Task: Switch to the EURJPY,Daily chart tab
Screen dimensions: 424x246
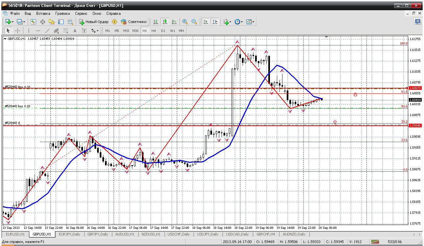Action: [69, 234]
